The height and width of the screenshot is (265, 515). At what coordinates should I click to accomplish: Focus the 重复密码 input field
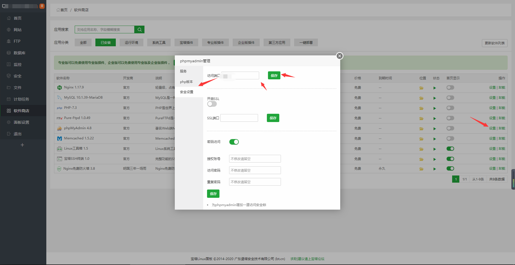pyautogui.click(x=255, y=182)
